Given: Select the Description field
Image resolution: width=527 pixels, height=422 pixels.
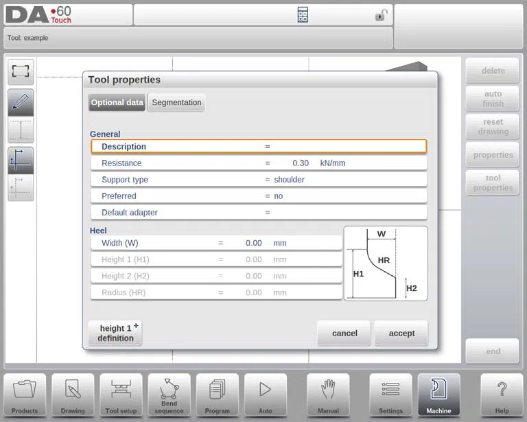Looking at the screenshot, I should 259,146.
